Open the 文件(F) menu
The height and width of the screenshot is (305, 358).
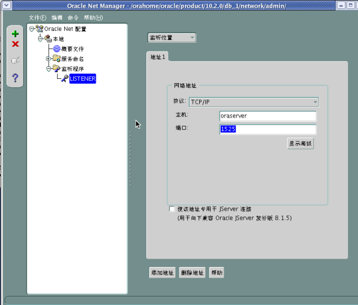(37, 18)
